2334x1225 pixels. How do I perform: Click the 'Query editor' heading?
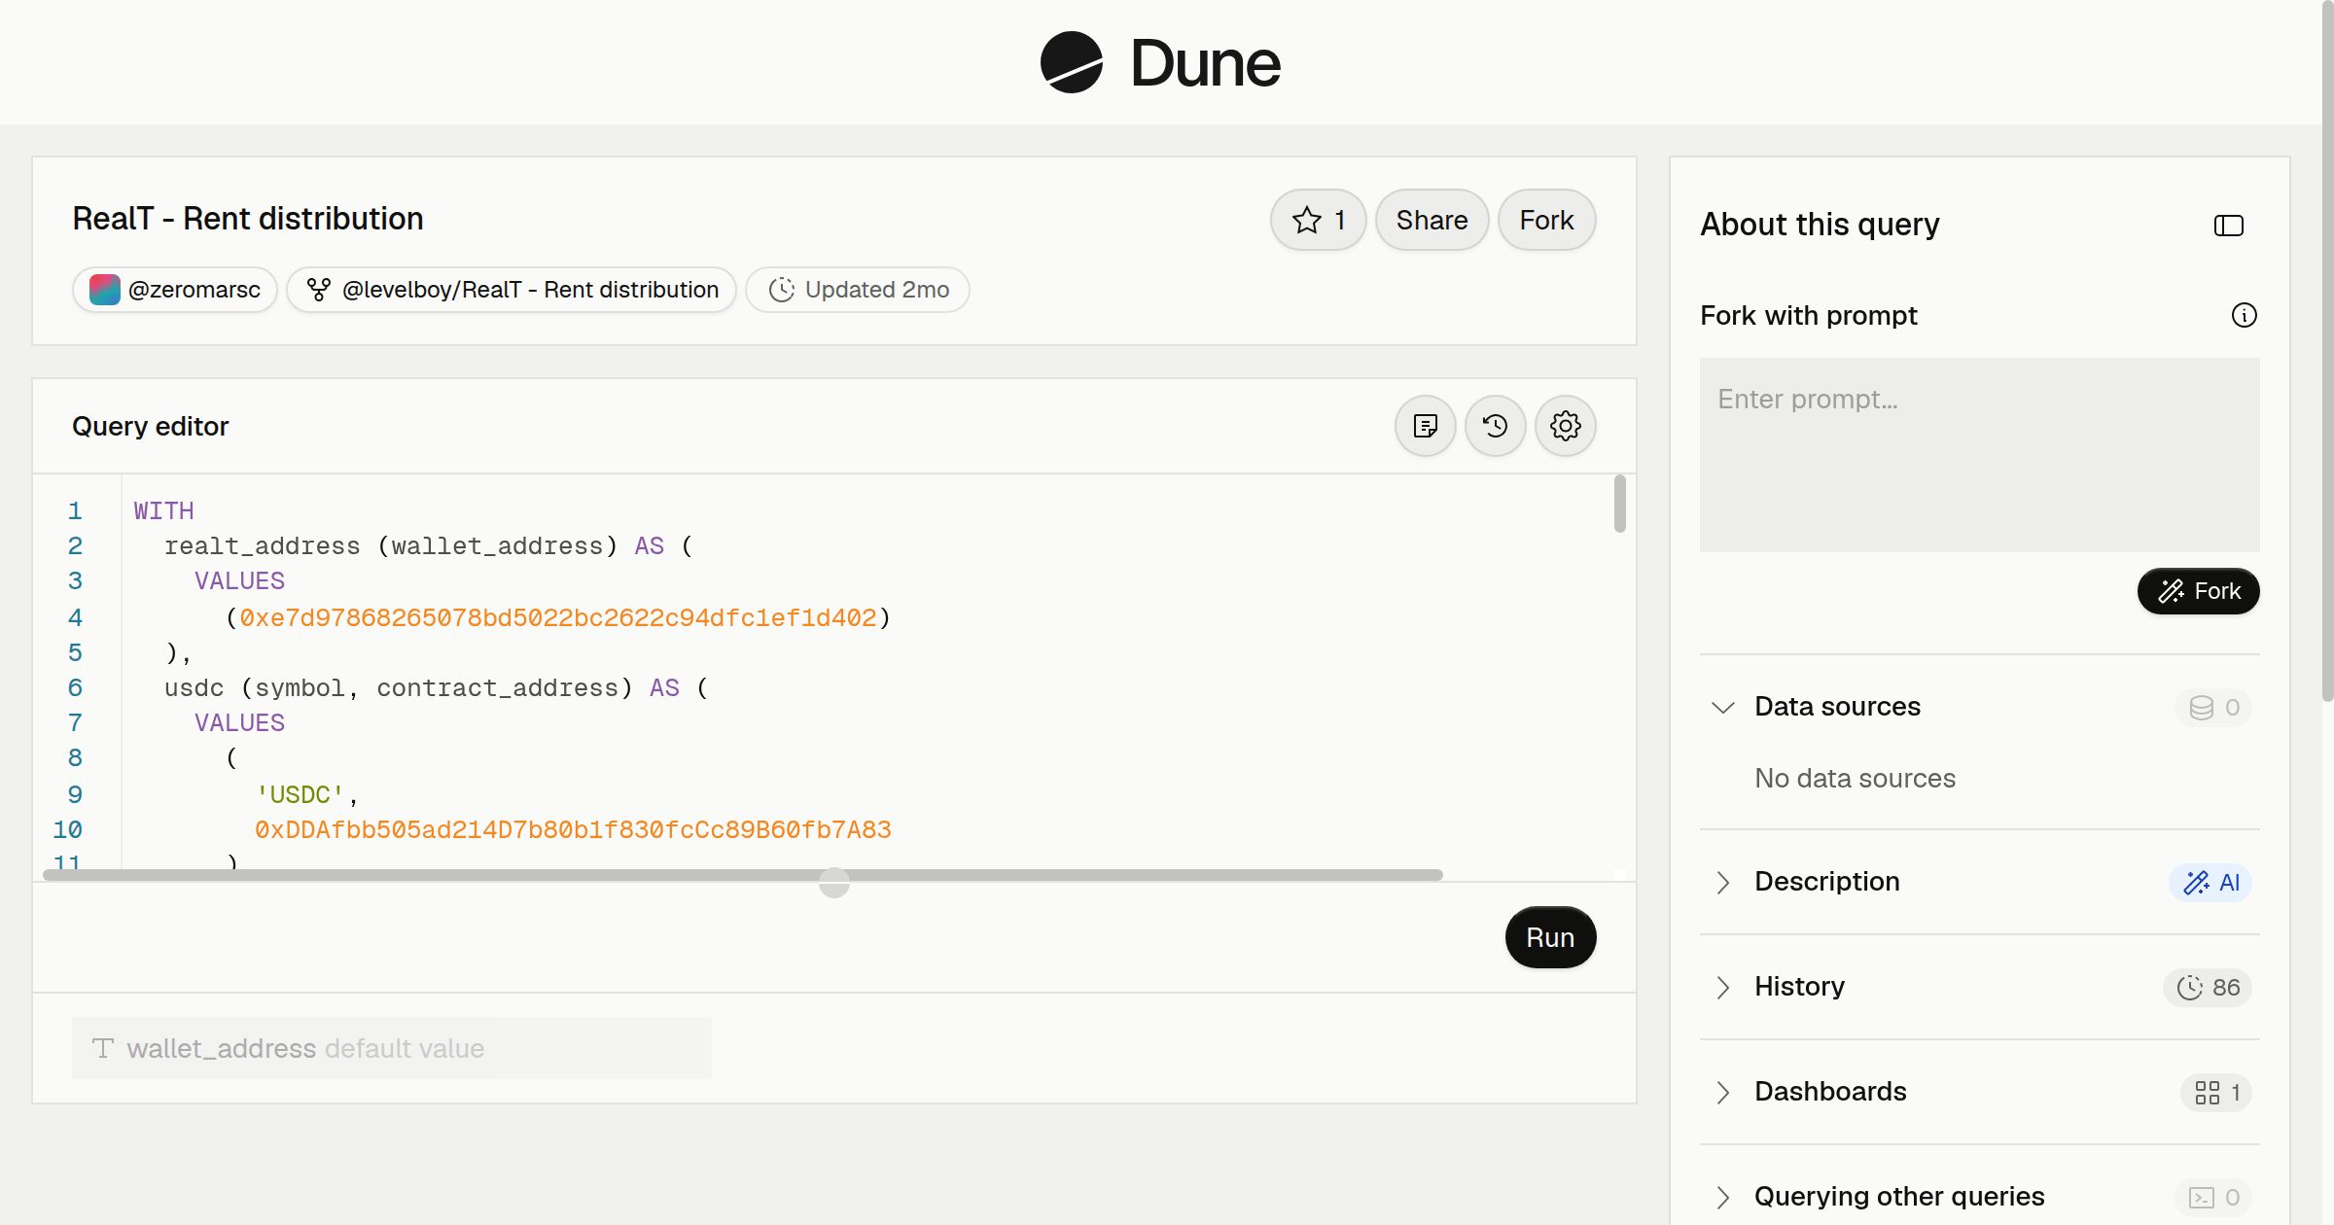coord(151,426)
